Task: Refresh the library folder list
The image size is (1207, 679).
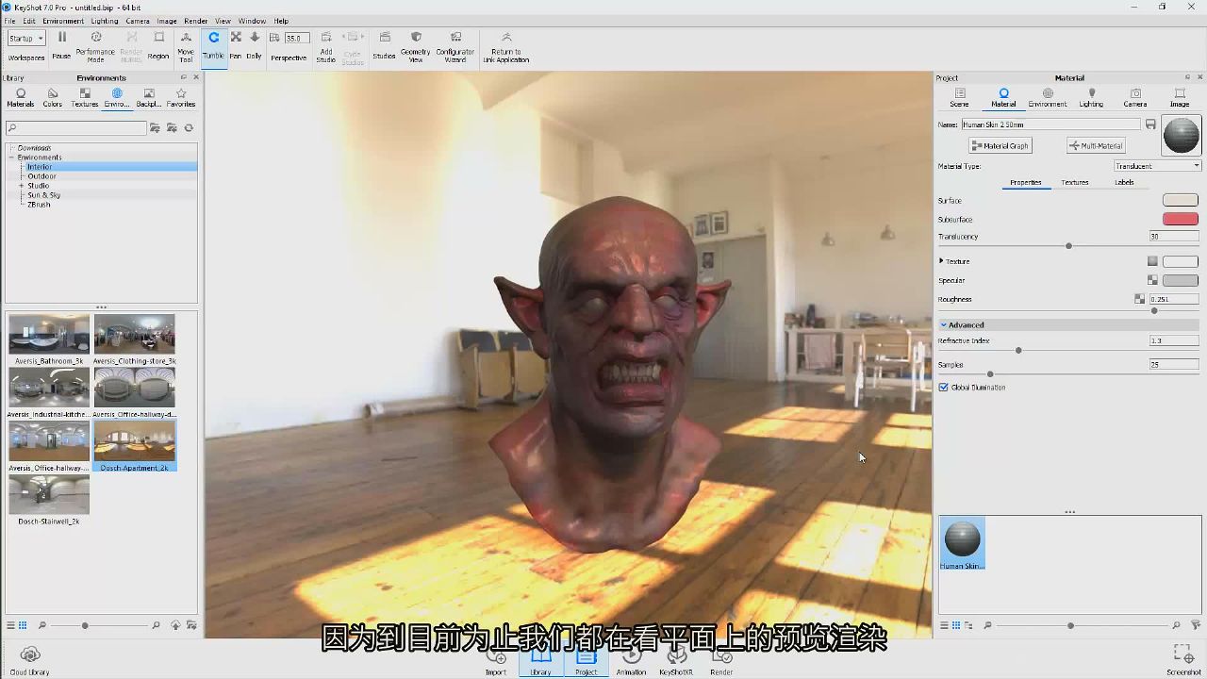Action: pos(189,128)
